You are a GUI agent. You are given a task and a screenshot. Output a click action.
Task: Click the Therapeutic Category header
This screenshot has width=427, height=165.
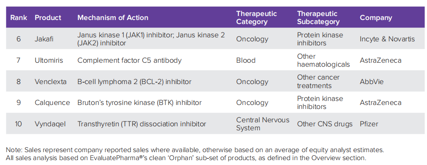coord(257,18)
